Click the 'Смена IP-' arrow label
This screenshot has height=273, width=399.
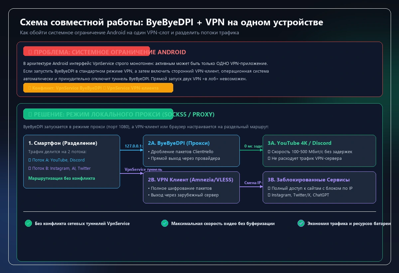(253, 182)
